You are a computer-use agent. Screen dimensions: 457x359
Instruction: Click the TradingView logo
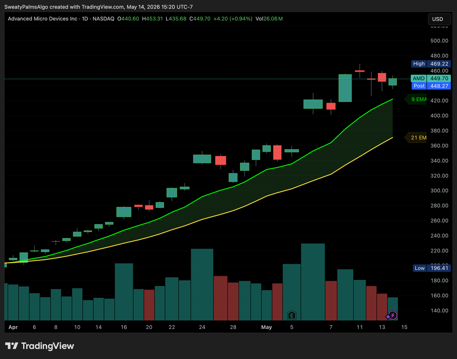(x=40, y=346)
